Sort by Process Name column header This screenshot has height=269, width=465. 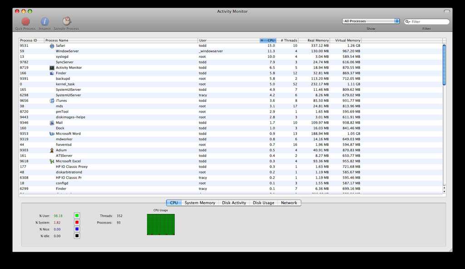pyautogui.click(x=121, y=40)
